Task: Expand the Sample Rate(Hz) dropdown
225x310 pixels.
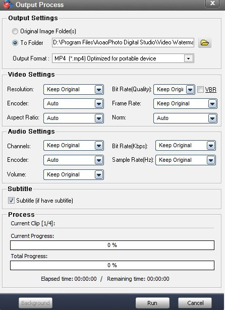Action: [186, 160]
